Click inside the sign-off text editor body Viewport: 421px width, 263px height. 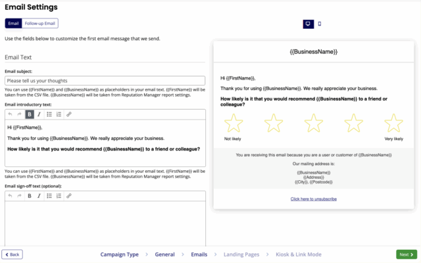tap(105, 224)
